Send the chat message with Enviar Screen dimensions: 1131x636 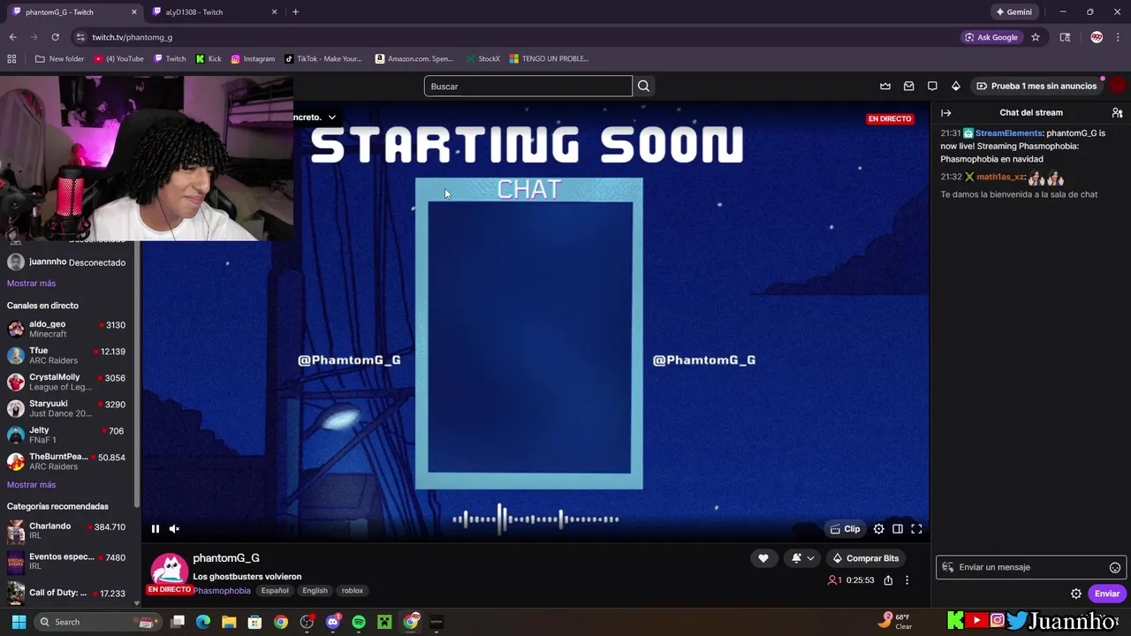tap(1107, 594)
